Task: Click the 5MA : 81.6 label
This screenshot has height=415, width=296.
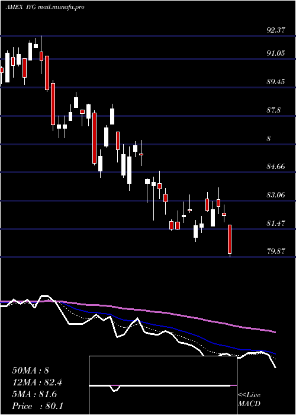Action: coord(34,394)
